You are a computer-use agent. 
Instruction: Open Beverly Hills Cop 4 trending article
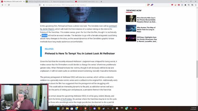(146, 20)
